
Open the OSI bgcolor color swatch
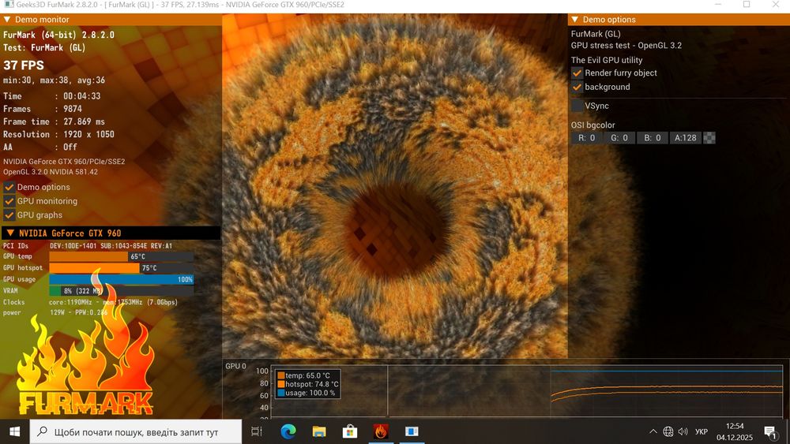tap(709, 138)
